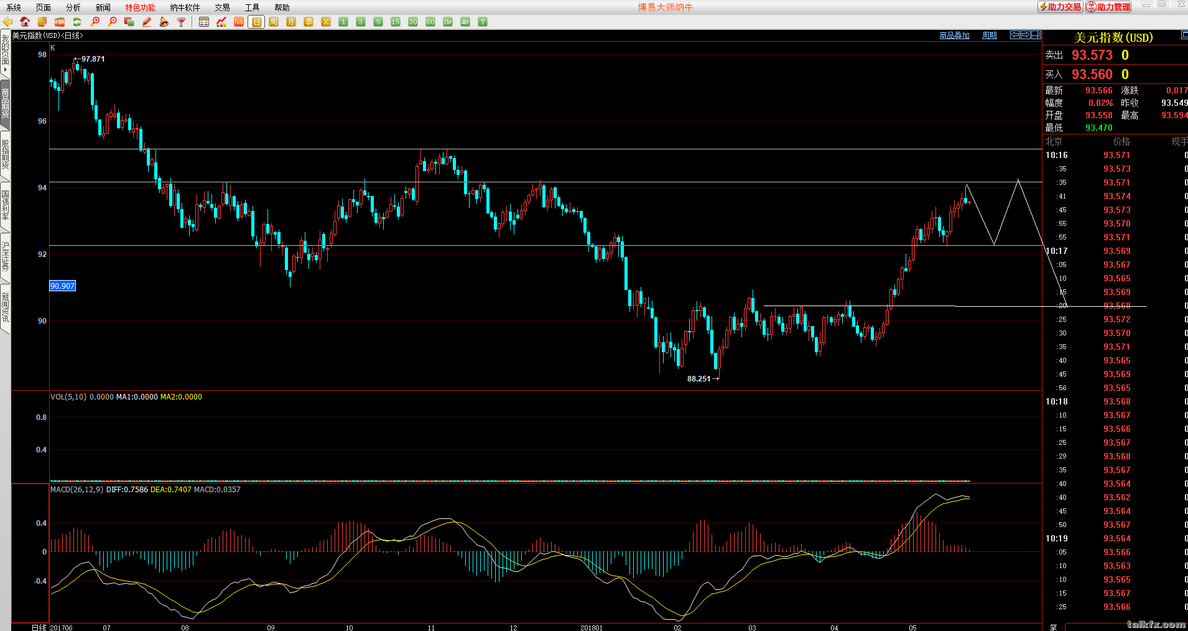Select the 商品期货 sidebar tab
Viewport: 1188px width, 631px height.
[5, 104]
